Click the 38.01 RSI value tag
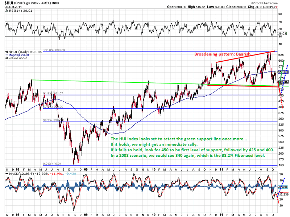This screenshot has height=217, width=290. coord(282,33)
